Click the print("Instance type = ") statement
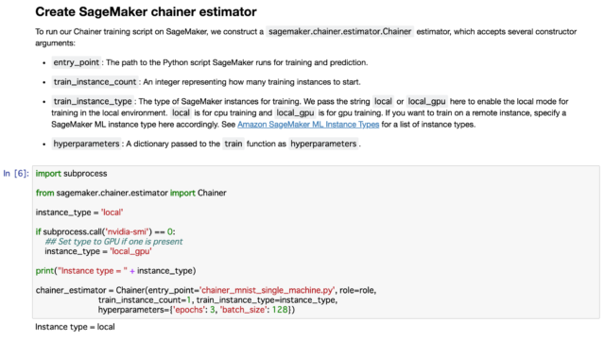605x340 pixels. (115, 271)
